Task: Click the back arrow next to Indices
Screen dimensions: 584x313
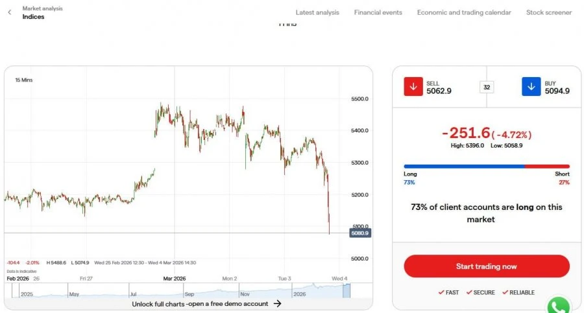Action: pyautogui.click(x=10, y=12)
